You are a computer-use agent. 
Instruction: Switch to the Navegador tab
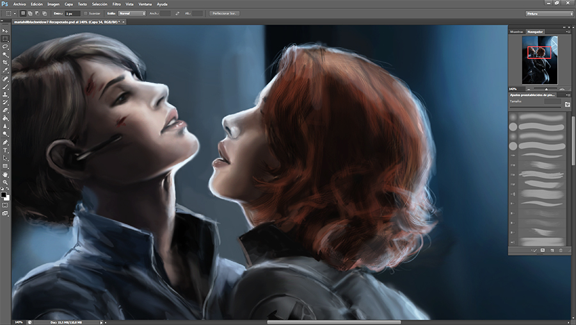click(x=535, y=32)
